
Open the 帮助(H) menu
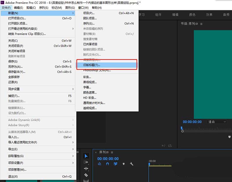[97, 8]
